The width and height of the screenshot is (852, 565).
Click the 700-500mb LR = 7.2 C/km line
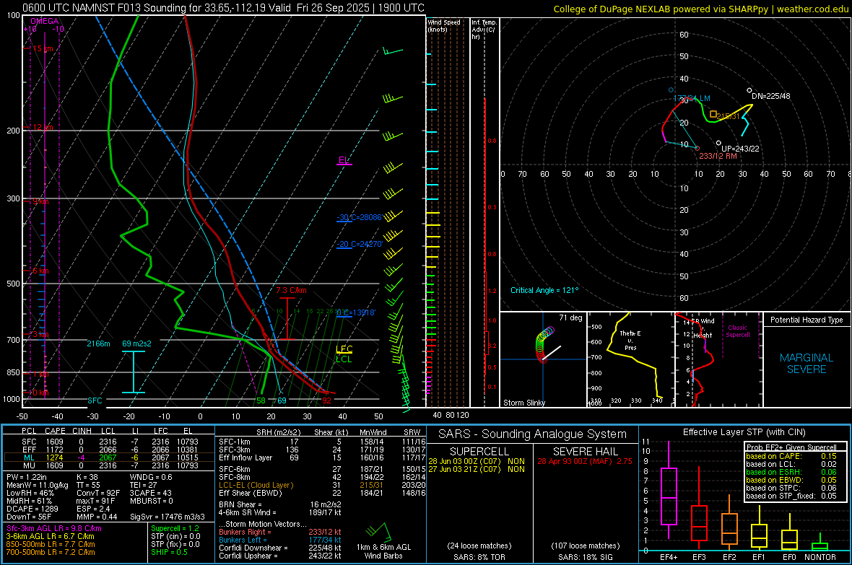tap(51, 552)
